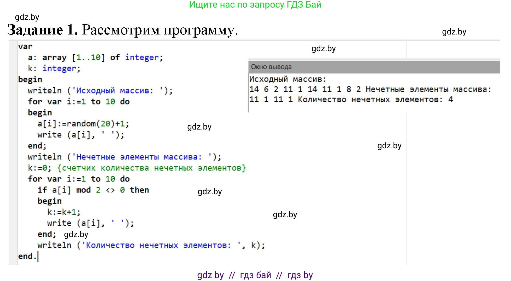Click the writeln 'Исходный массив: ' code line
Screen dimensions: 511x281
point(100,91)
